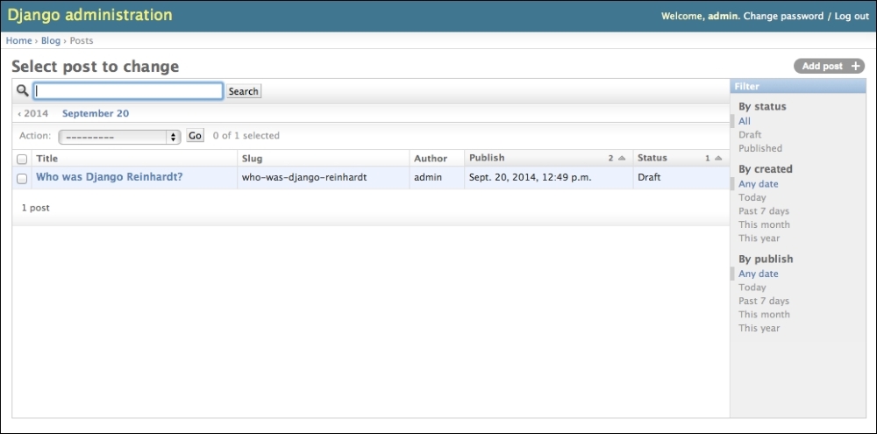The width and height of the screenshot is (877, 434).
Task: Select September 20 date link
Action: coord(96,113)
